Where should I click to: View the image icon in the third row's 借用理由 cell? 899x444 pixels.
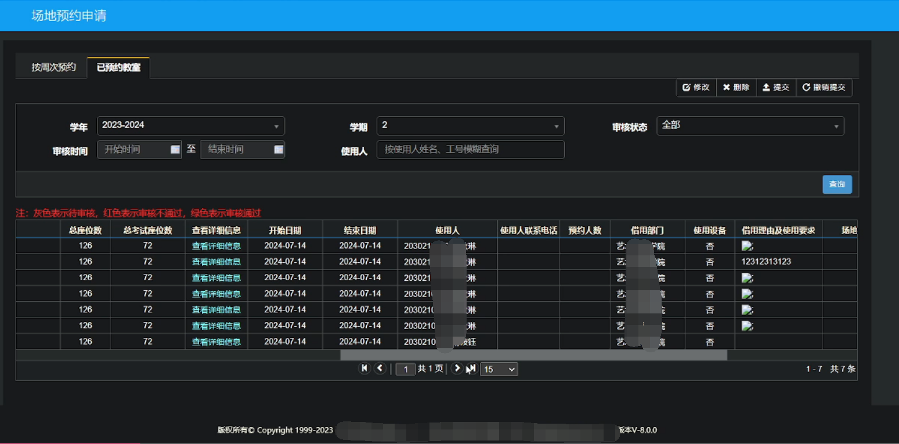(x=747, y=277)
